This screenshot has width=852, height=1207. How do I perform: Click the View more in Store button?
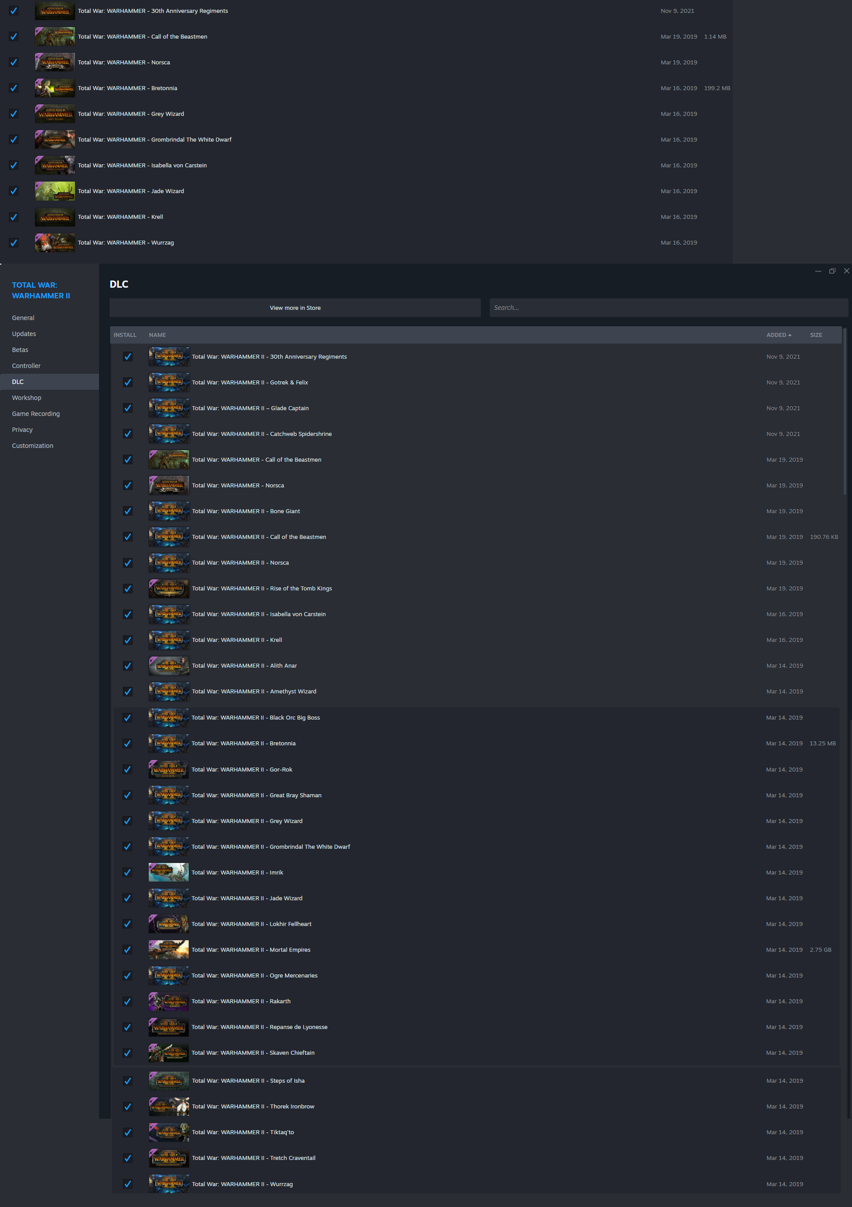click(295, 308)
